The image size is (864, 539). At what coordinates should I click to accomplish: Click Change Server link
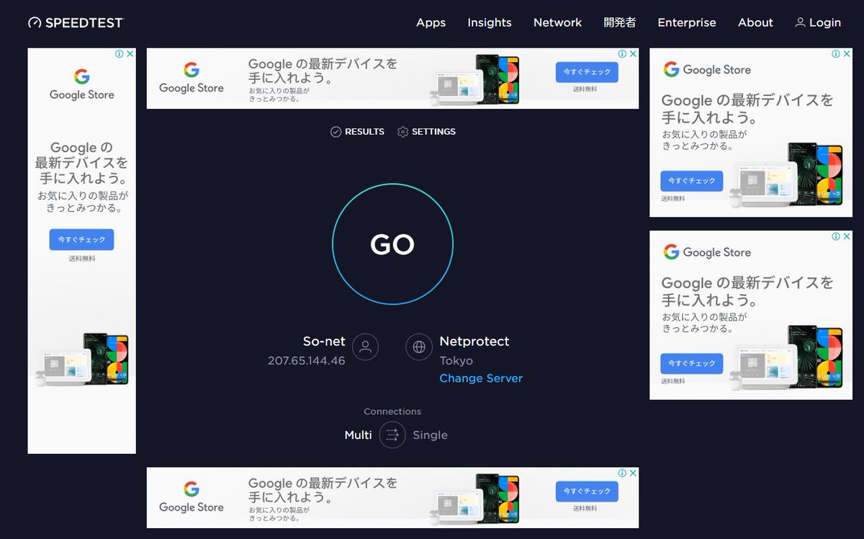tap(481, 378)
